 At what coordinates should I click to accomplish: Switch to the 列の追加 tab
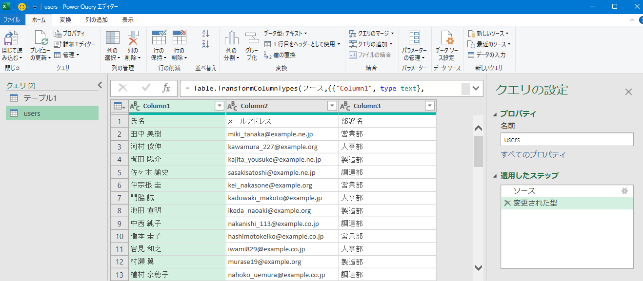97,20
